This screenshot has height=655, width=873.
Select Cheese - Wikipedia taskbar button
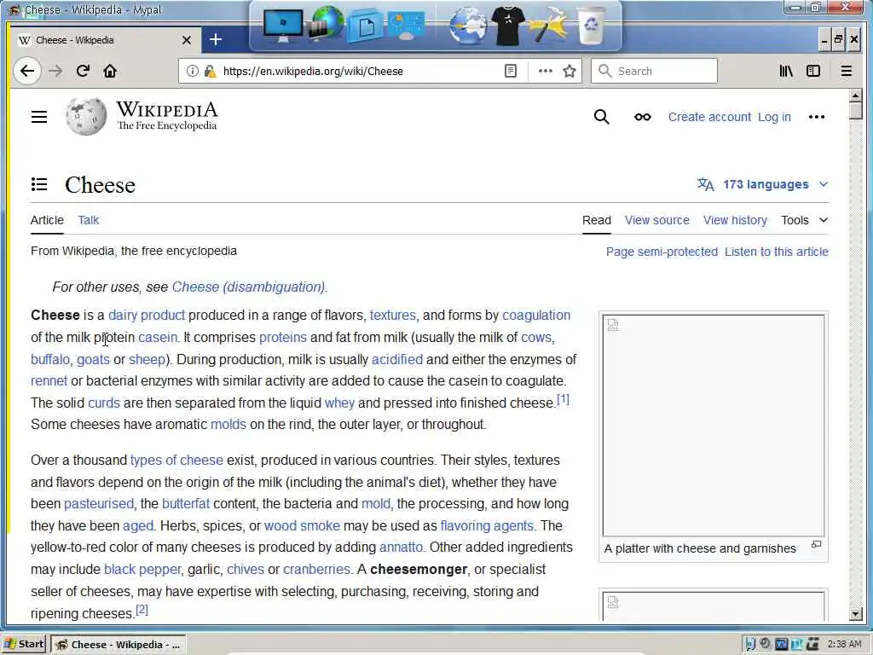(119, 645)
